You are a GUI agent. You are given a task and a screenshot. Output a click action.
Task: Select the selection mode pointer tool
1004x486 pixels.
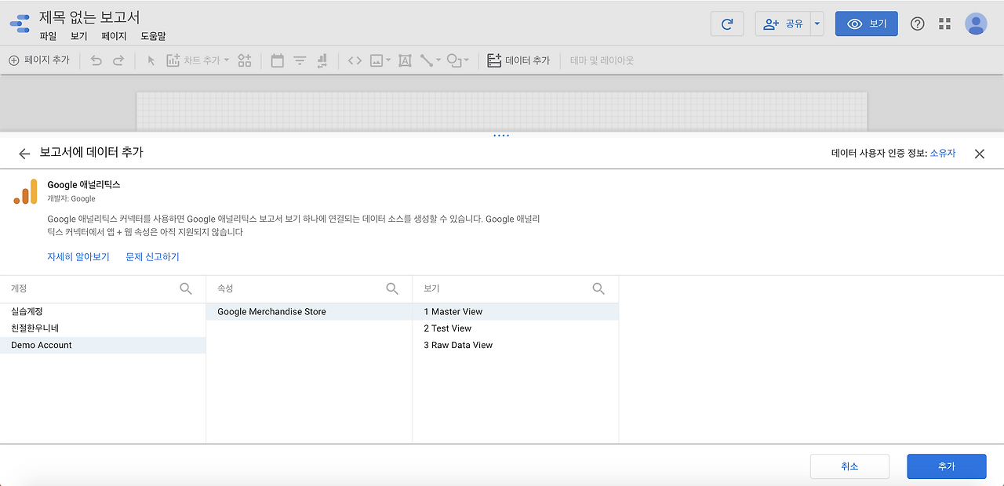151,60
